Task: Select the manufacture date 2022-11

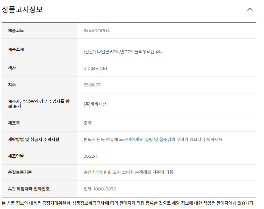Action: (x=91, y=156)
